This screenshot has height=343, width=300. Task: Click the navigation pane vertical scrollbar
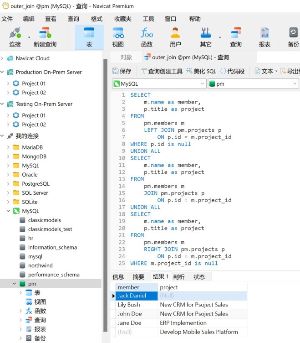pyautogui.click(x=105, y=195)
